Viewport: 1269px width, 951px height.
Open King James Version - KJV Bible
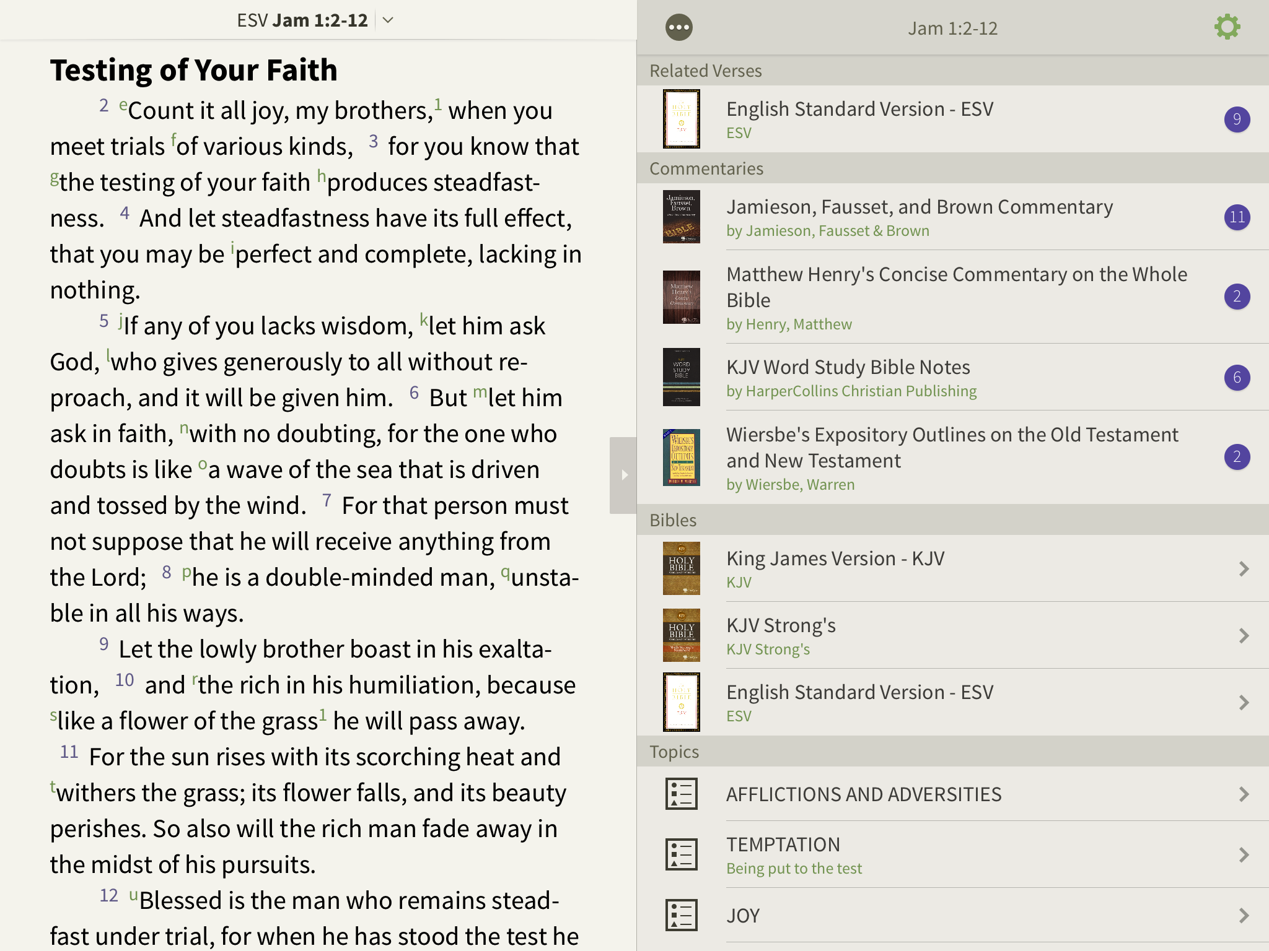(x=953, y=568)
